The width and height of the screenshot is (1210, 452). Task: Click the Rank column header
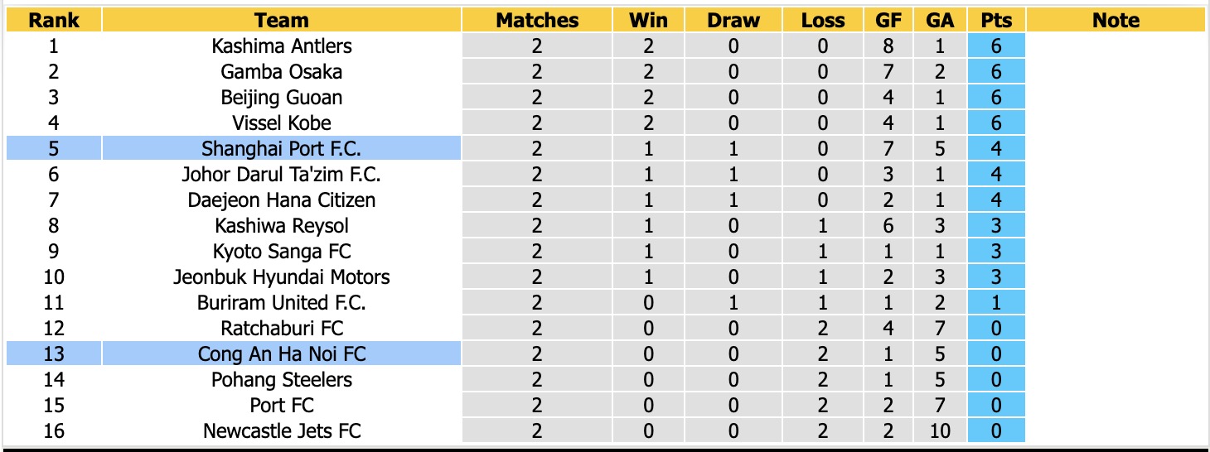pyautogui.click(x=54, y=21)
